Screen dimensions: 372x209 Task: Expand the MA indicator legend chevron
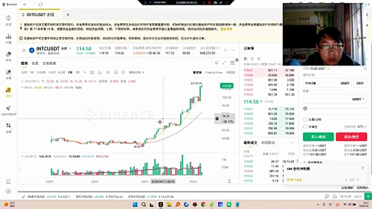pyautogui.click(x=23, y=87)
